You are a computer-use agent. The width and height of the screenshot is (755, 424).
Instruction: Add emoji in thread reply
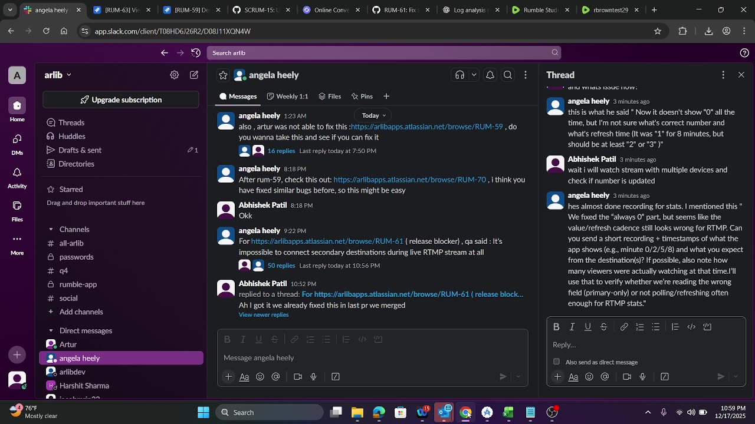589,377
